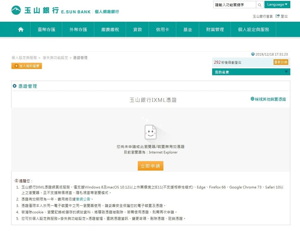
Task: Click the 玉山銀行IXML憑證 heading
Action: pyautogui.click(x=153, y=100)
